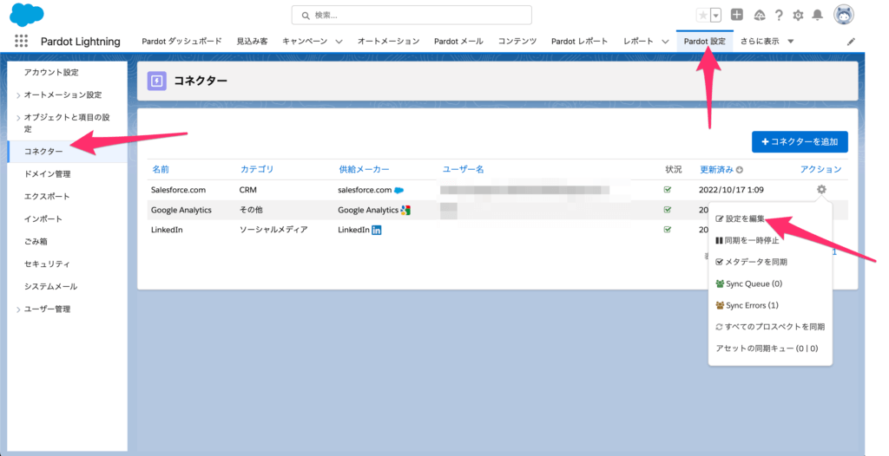Image resolution: width=889 pixels, height=456 pixels.
Task: Open the レポート tab
Action: pyautogui.click(x=638, y=42)
